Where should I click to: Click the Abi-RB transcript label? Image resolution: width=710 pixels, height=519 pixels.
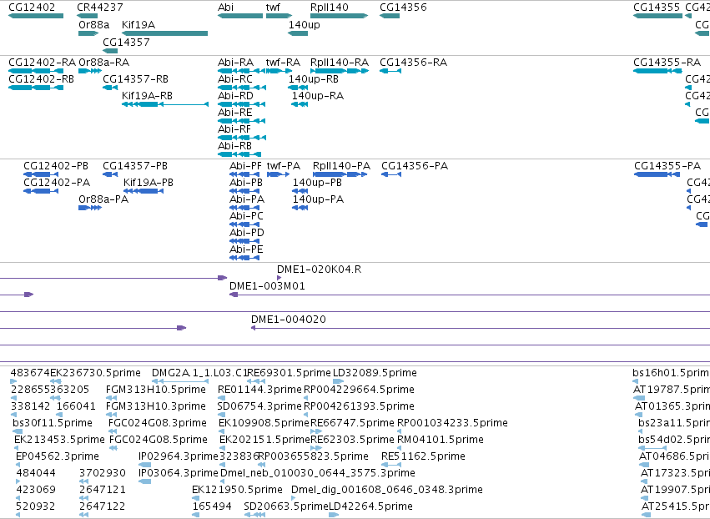pyautogui.click(x=234, y=146)
